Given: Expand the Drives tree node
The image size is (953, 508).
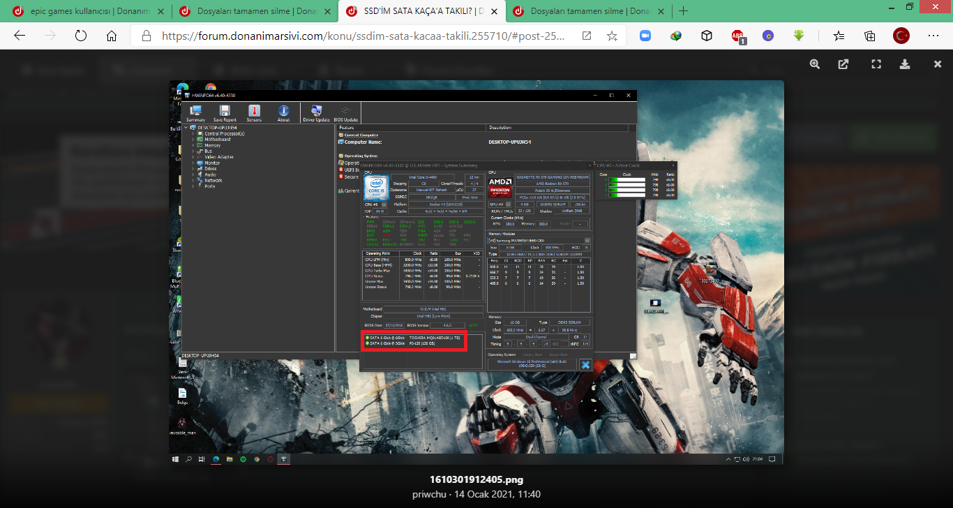Looking at the screenshot, I should pyautogui.click(x=193, y=169).
